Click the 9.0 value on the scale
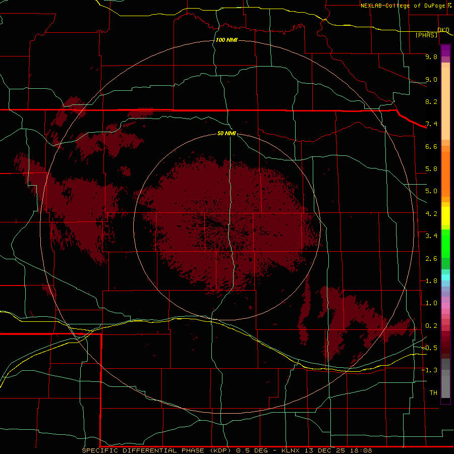This screenshot has width=454, height=454. (431, 79)
